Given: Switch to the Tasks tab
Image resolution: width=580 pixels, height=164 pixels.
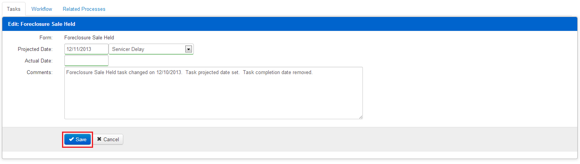Looking at the screenshot, I should (14, 9).
